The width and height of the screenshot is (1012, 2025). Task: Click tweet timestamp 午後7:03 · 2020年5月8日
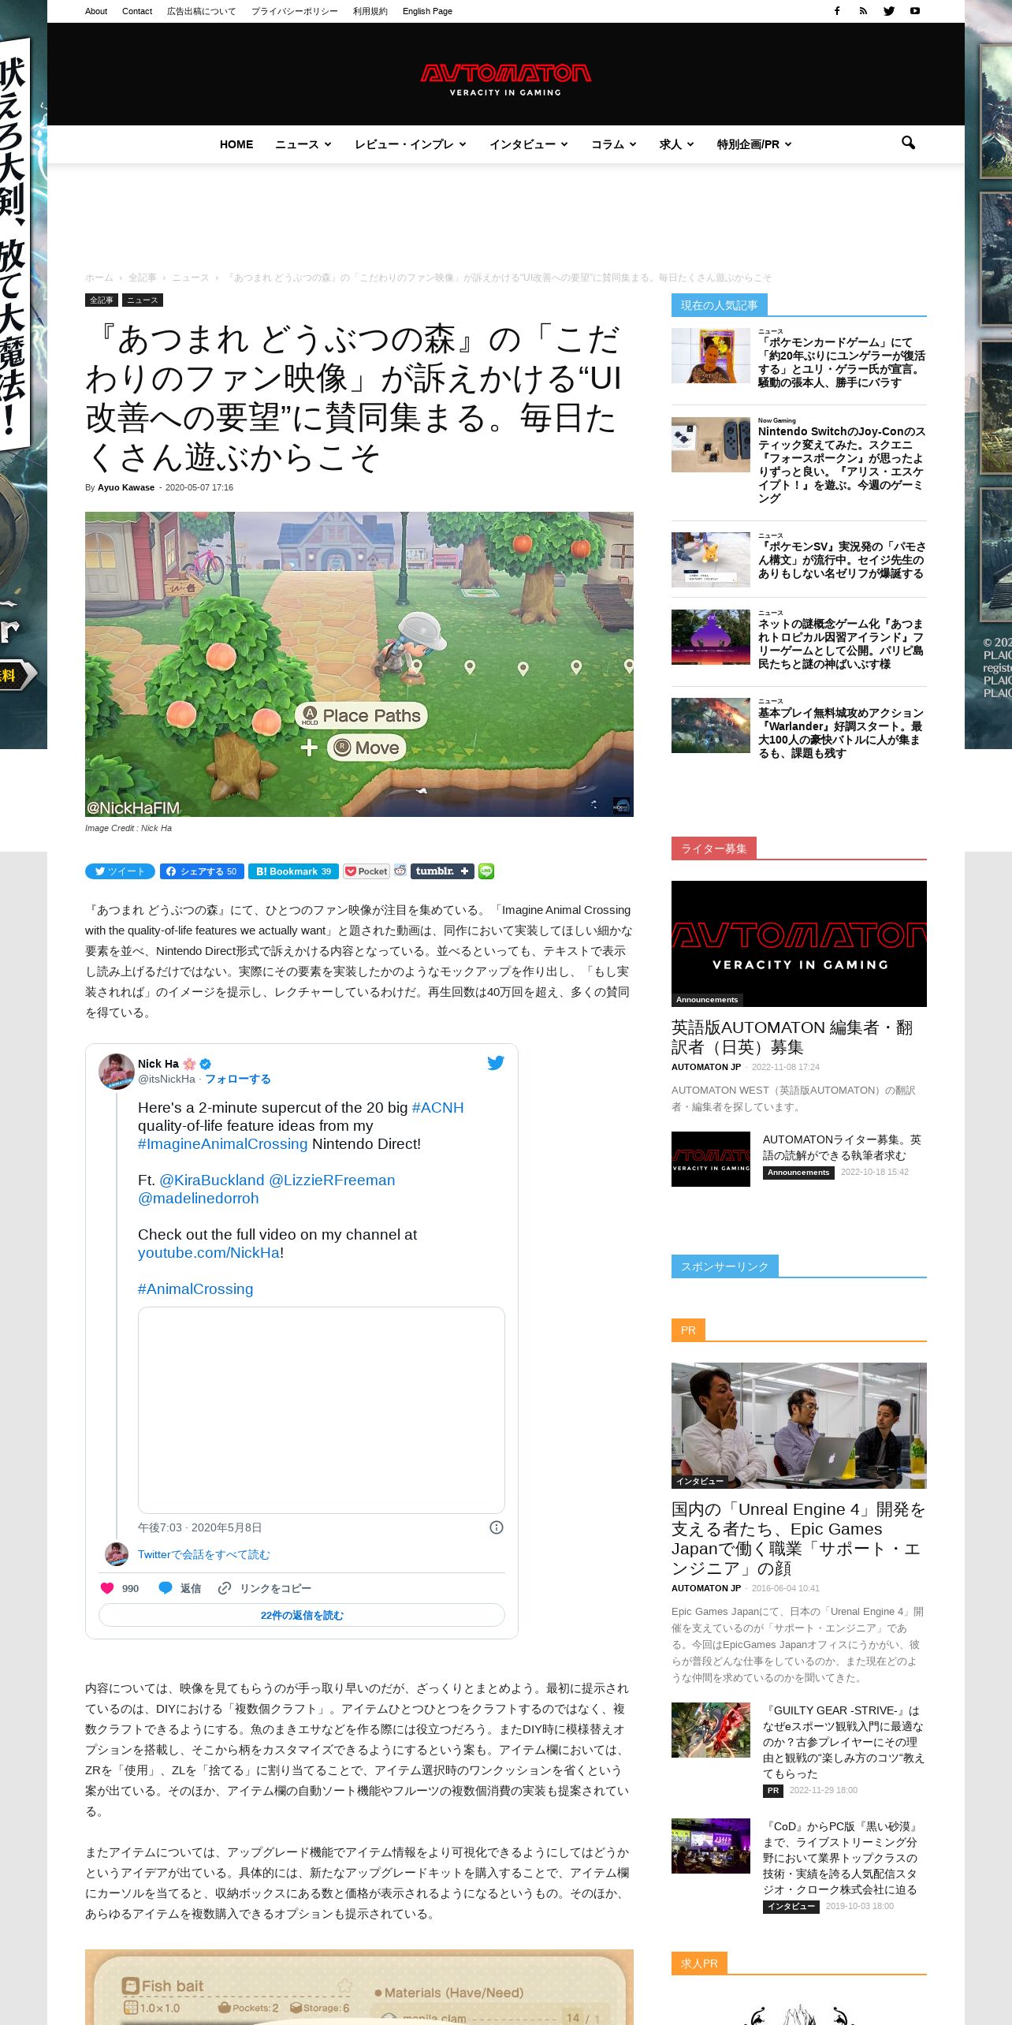[x=199, y=1527]
